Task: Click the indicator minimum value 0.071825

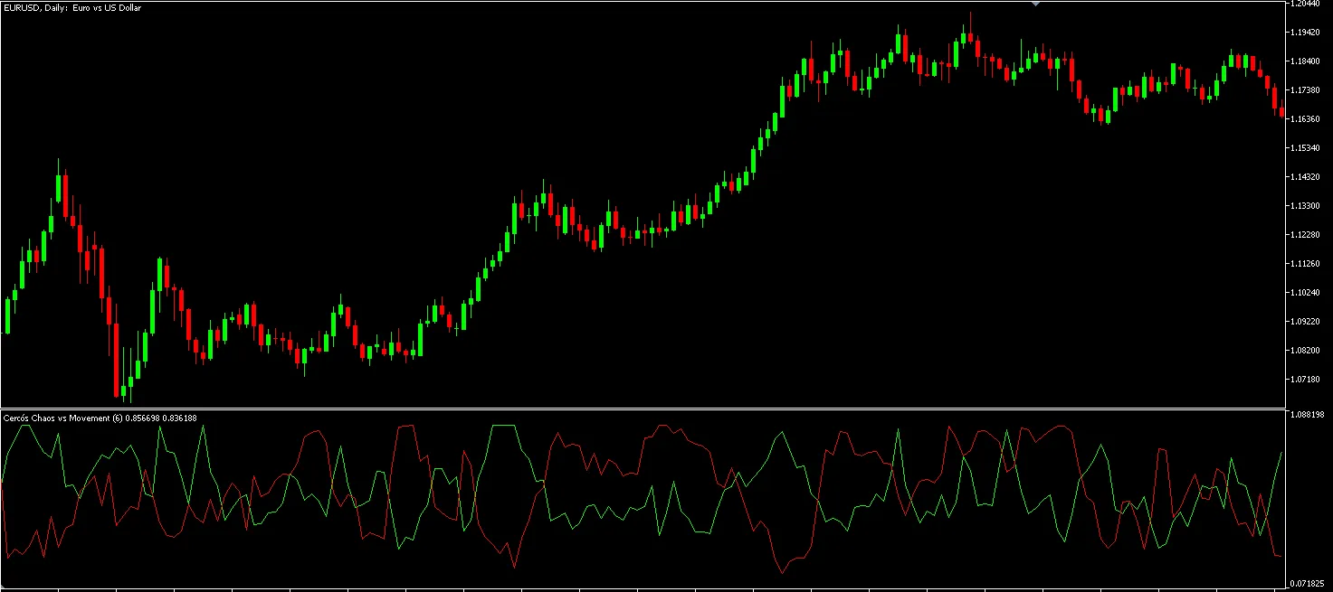Action: click(1306, 582)
